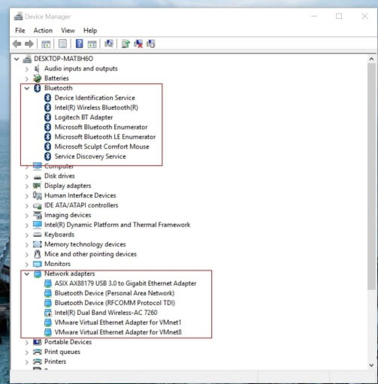Click the icon beside Intel(R) Dual Band Wireless-AC 7260
This screenshot has height=384, width=378.
[47, 313]
